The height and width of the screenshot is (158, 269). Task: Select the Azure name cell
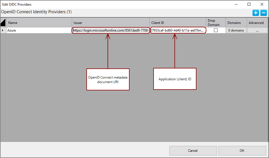[x=39, y=30]
